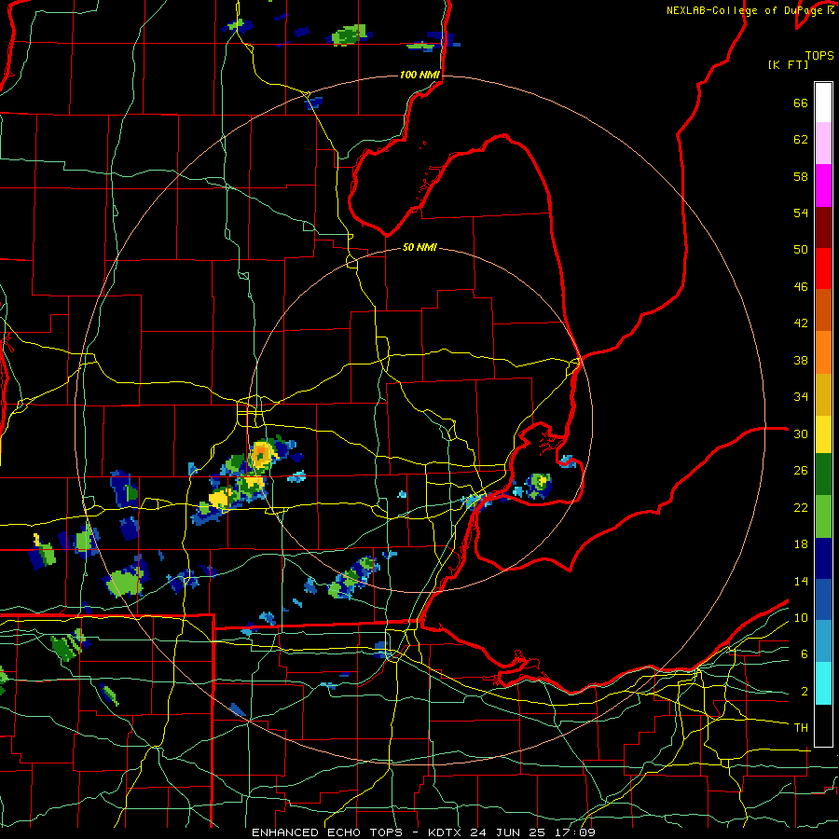
Task: Click the storm cell over the lake east of Detroit
Action: (538, 486)
